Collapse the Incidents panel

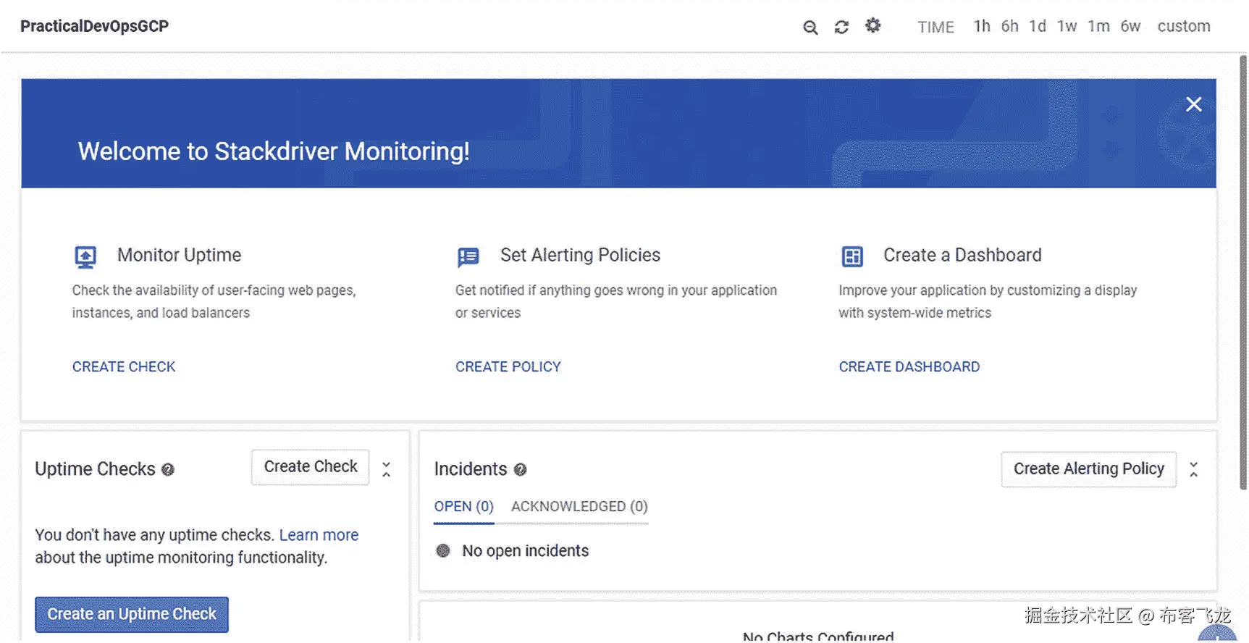click(x=1194, y=469)
